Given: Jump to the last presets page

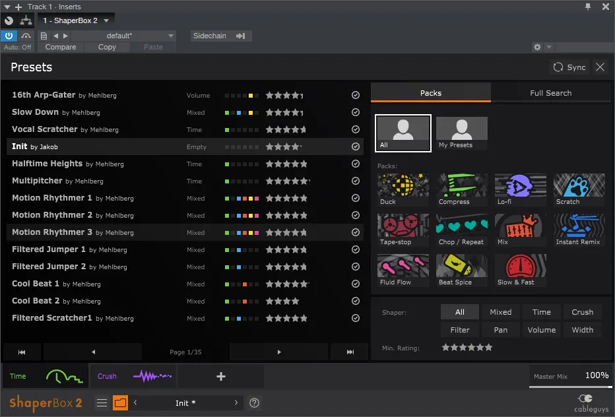Looking at the screenshot, I should click(x=350, y=352).
